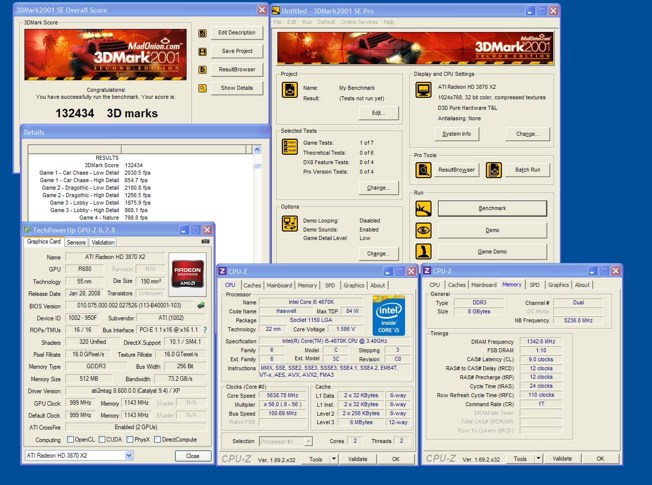
Task: Click Change... in Options section
Action: coord(379,254)
